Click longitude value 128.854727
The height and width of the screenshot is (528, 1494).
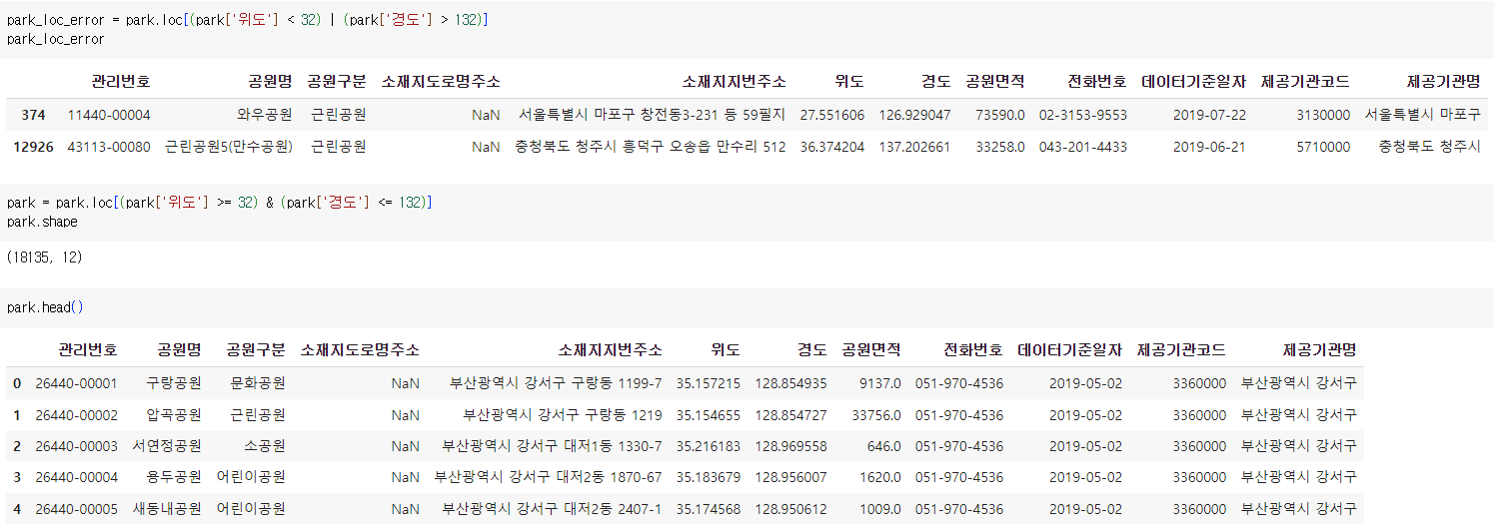pyautogui.click(x=791, y=415)
